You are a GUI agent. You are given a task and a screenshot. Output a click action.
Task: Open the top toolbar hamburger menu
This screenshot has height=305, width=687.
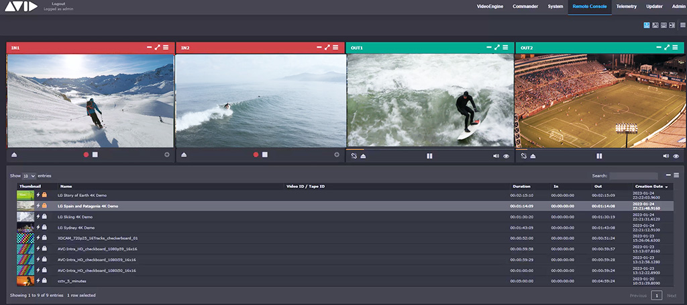click(682, 25)
